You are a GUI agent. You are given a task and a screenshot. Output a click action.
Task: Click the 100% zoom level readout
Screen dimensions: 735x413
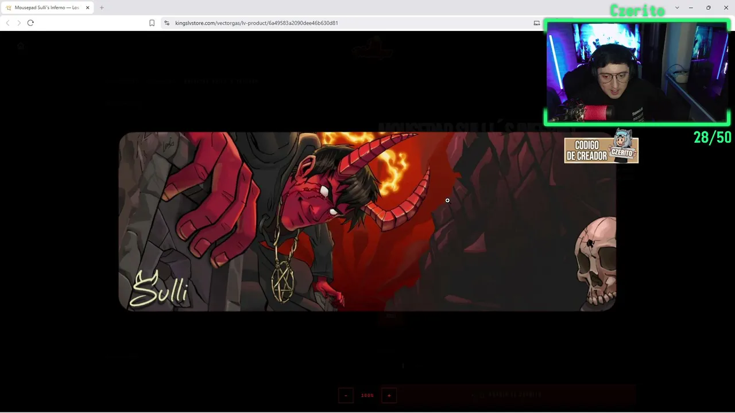[x=367, y=395]
